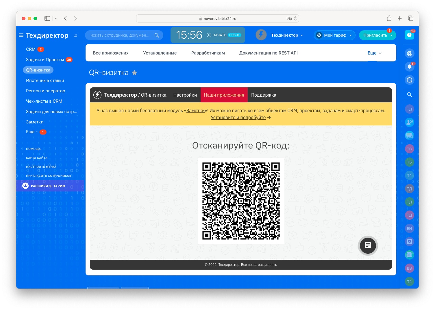Expand the Еще dropdown in the apps tab bar

pos(375,53)
